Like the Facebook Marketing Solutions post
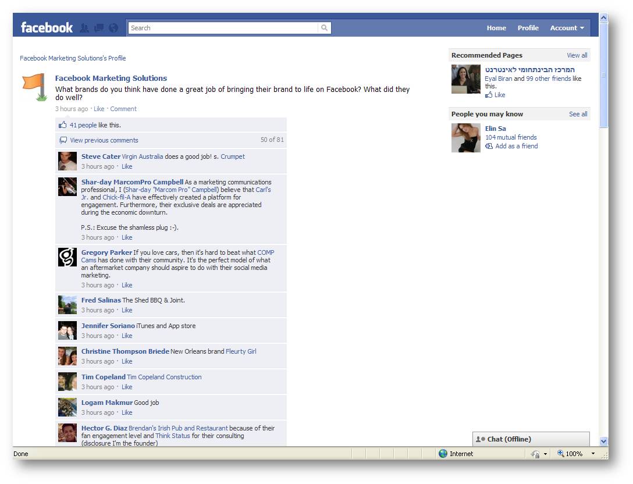The width and height of the screenshot is (633, 484). (x=99, y=109)
